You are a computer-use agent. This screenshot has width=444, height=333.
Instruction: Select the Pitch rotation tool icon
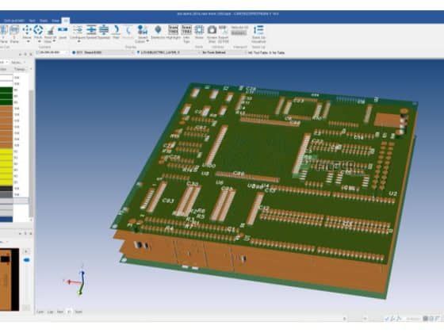click(38, 30)
